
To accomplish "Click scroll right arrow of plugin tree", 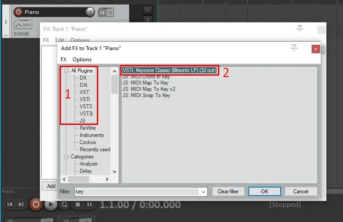I will [107, 179].
